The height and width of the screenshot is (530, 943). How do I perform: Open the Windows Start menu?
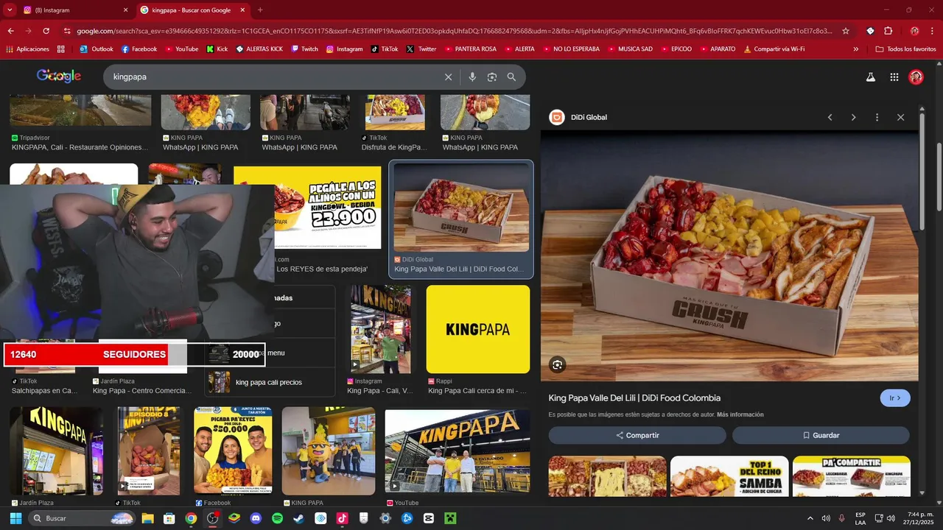click(x=15, y=518)
